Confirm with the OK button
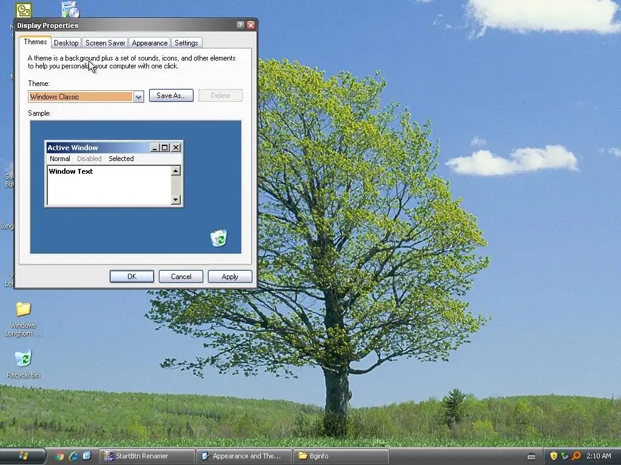 point(132,276)
